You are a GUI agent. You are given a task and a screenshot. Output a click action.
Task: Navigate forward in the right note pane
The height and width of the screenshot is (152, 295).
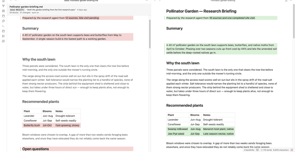coord(160,1)
